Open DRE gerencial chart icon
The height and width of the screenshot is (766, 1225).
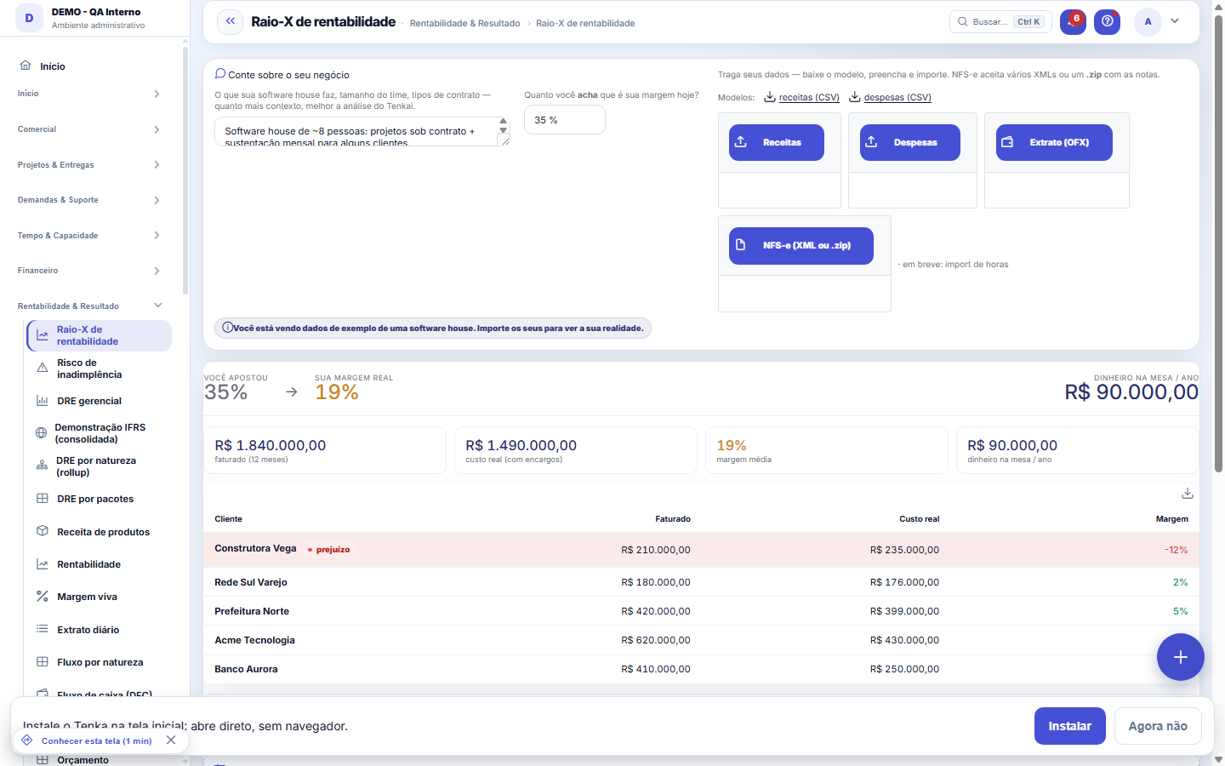[42, 401]
